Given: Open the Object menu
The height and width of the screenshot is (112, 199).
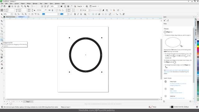Looking at the screenshot, I should [x=23, y=3].
